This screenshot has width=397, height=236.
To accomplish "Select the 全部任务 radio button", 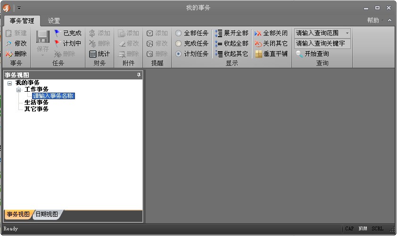I will 178,33.
